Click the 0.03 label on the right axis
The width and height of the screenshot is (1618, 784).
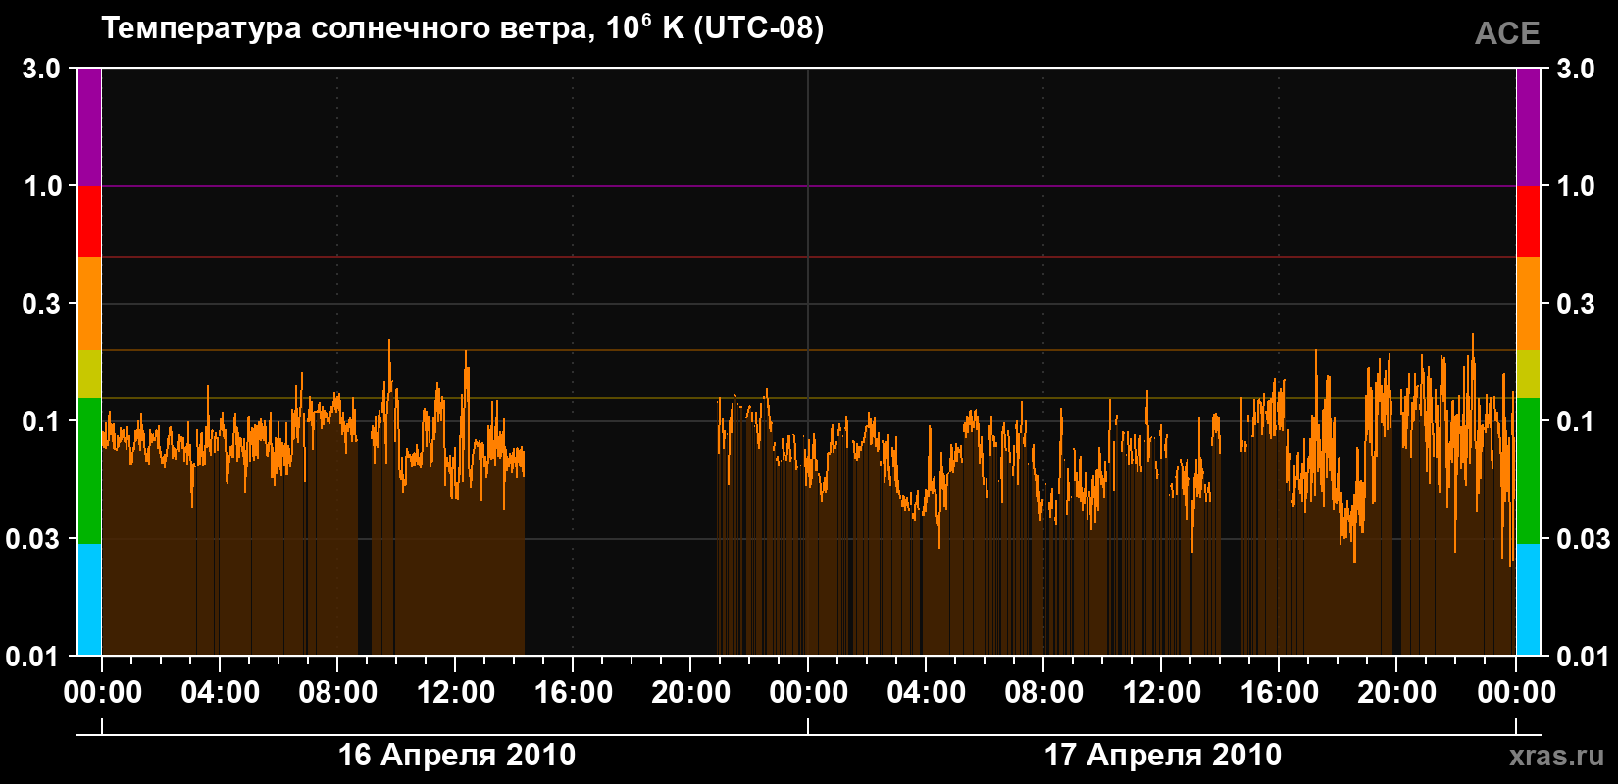point(1584,539)
